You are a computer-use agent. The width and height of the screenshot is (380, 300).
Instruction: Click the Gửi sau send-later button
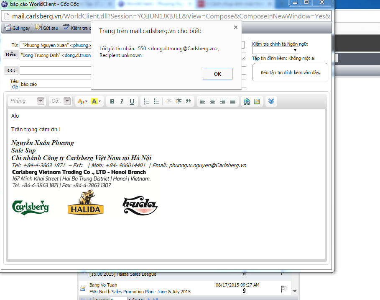click(47, 28)
